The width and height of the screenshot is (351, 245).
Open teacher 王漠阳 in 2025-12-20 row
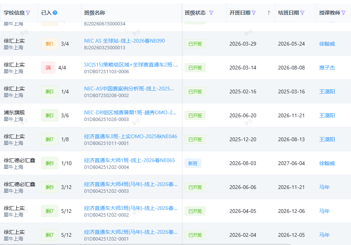click(327, 140)
